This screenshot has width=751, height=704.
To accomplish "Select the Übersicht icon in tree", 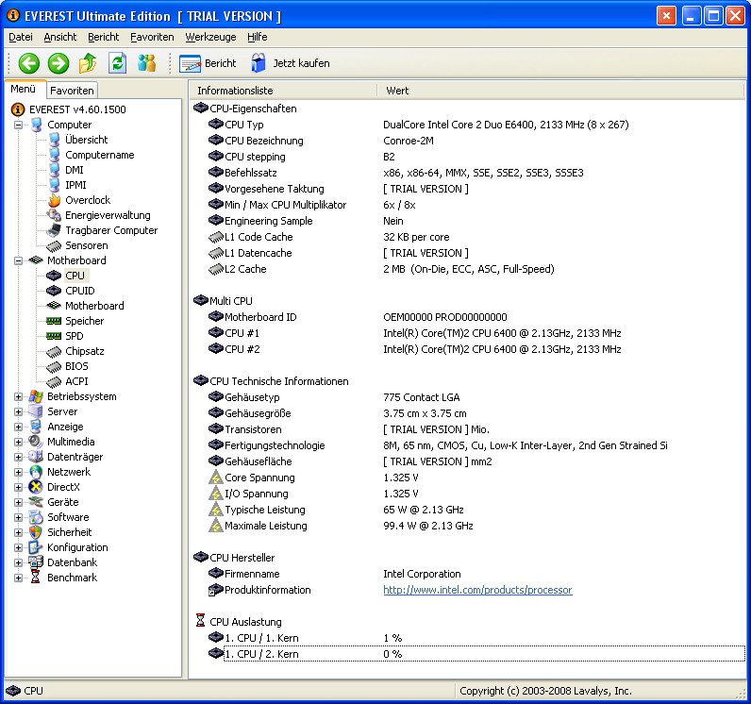I will 54,140.
